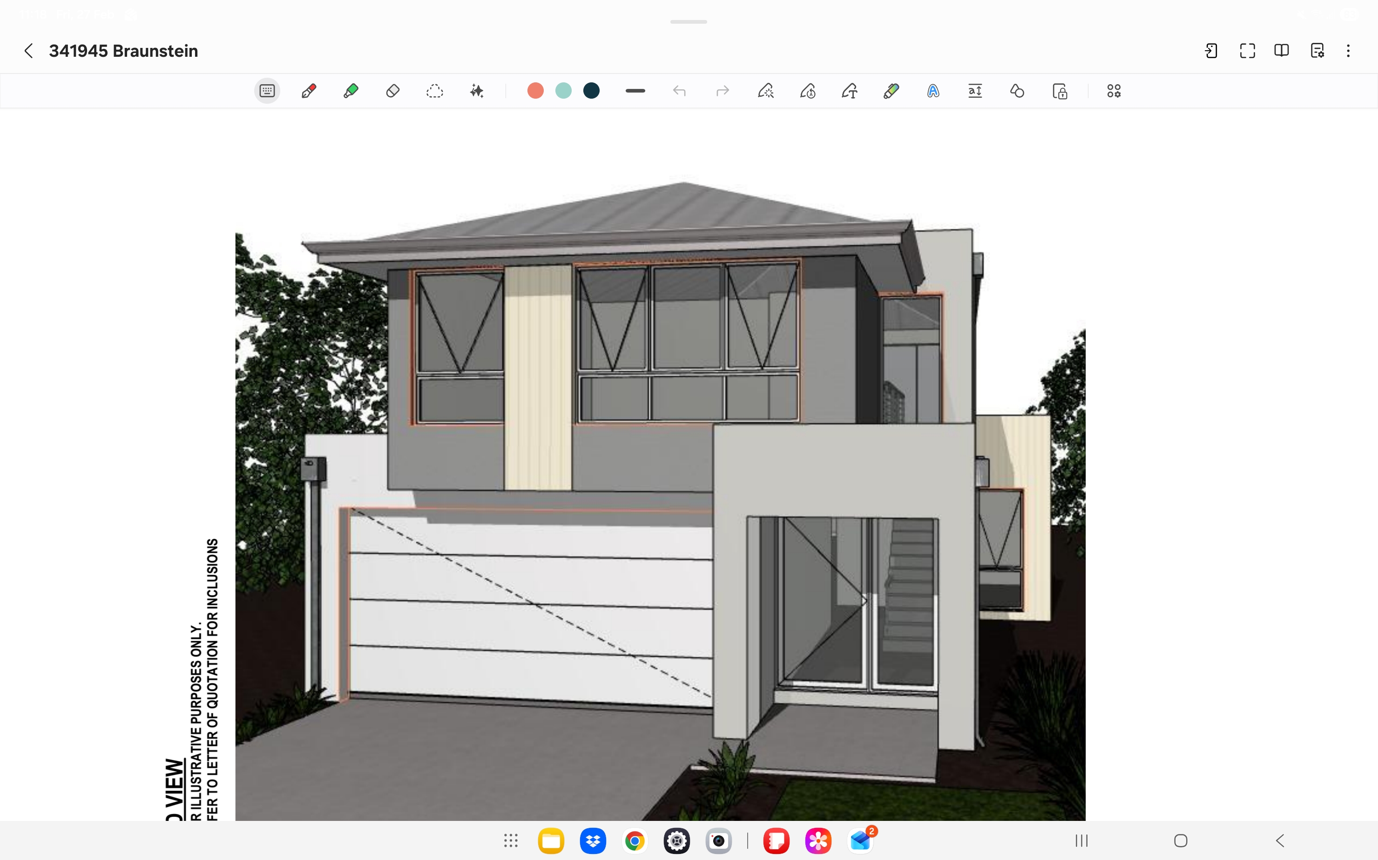Open the three-dot more options menu

pyautogui.click(x=1348, y=51)
